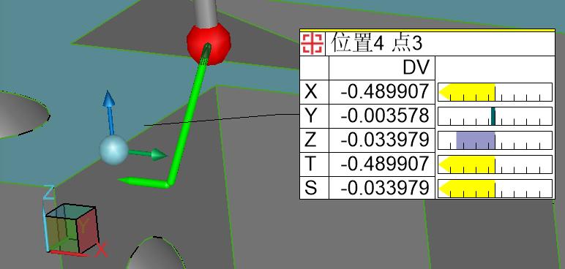Click the Y row teal deviation marker
This screenshot has width=565, height=269.
pyautogui.click(x=493, y=116)
